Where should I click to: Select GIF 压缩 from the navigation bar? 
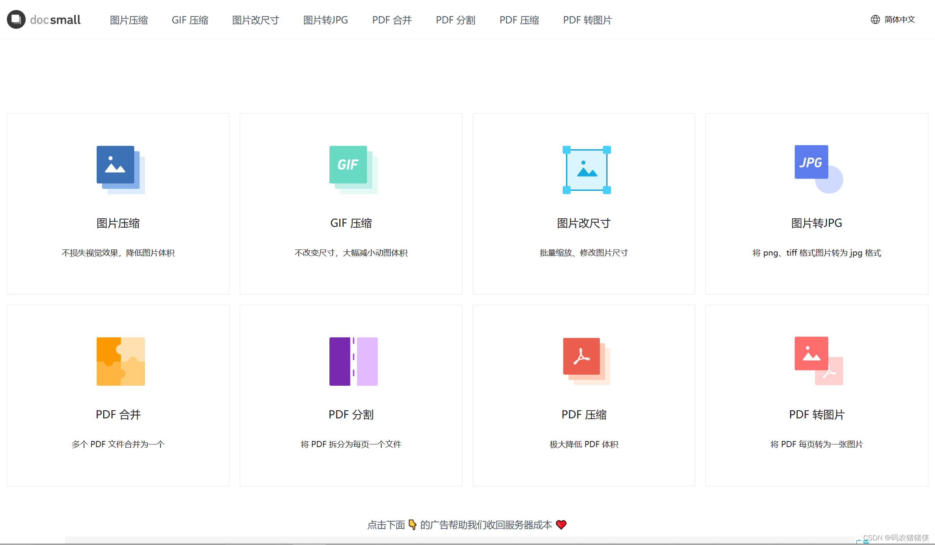pos(190,20)
